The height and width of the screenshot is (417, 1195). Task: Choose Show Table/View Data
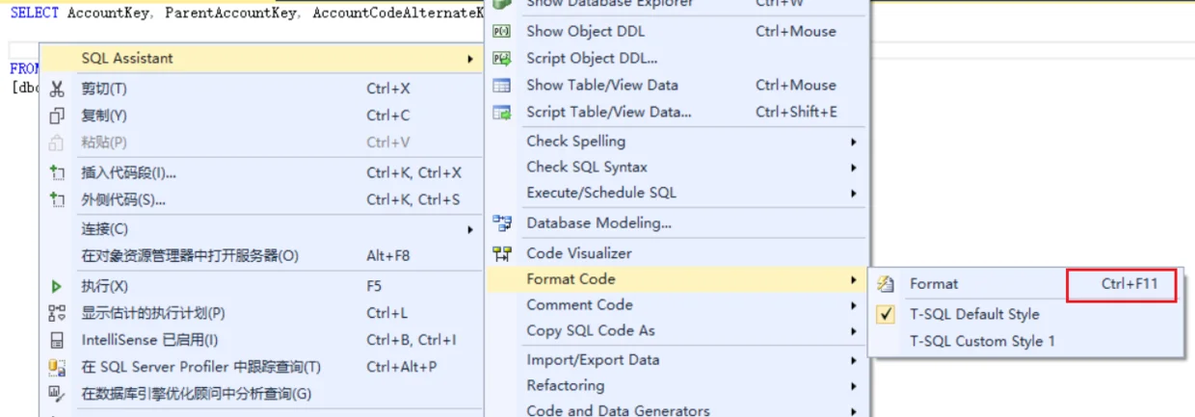(x=677, y=85)
